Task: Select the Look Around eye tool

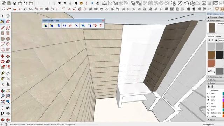Action: click(x=8, y=108)
